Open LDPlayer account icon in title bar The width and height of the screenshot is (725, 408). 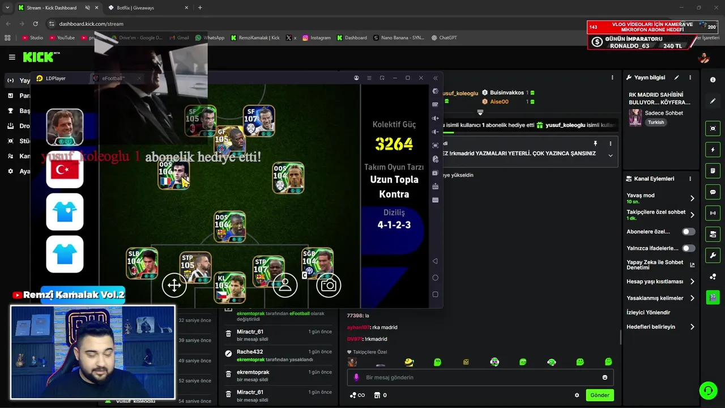(x=356, y=78)
